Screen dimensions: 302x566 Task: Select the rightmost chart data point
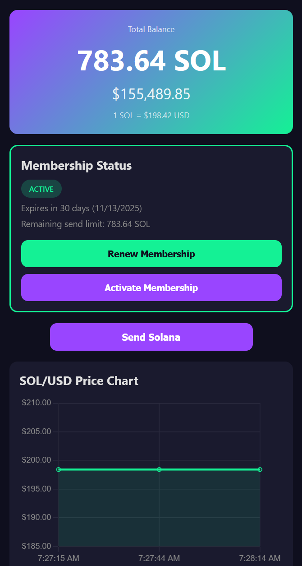tap(260, 469)
